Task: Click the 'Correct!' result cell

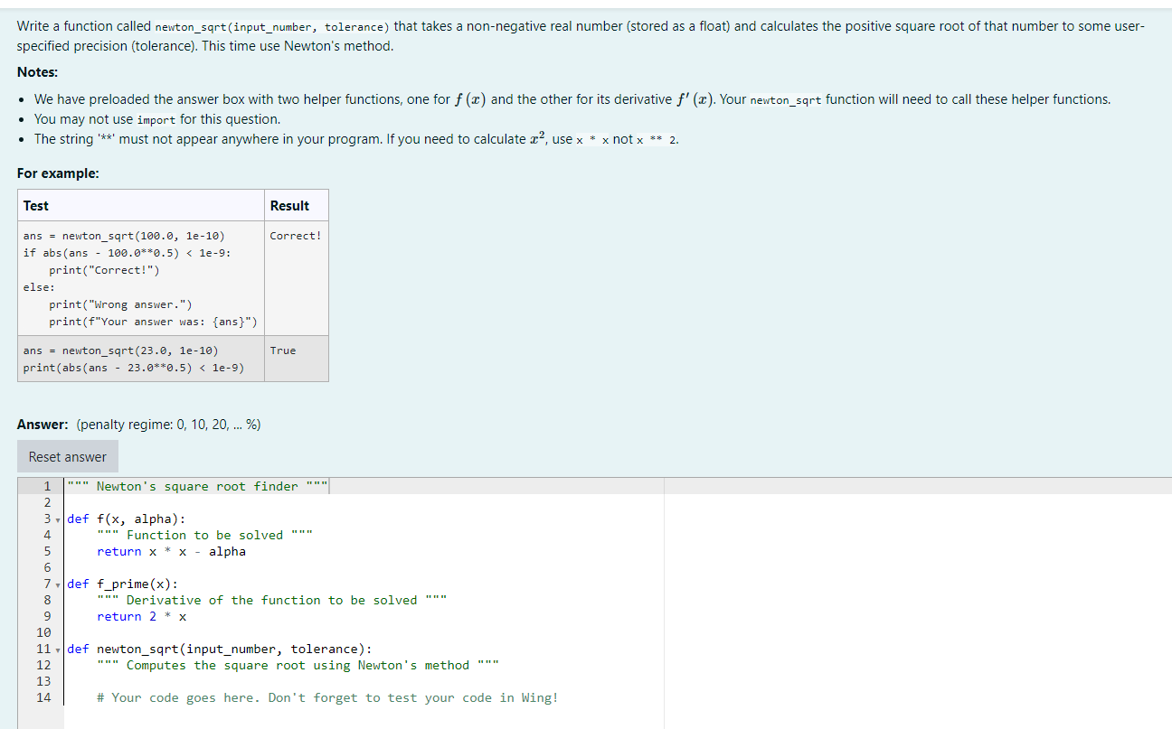Action: tap(296, 236)
